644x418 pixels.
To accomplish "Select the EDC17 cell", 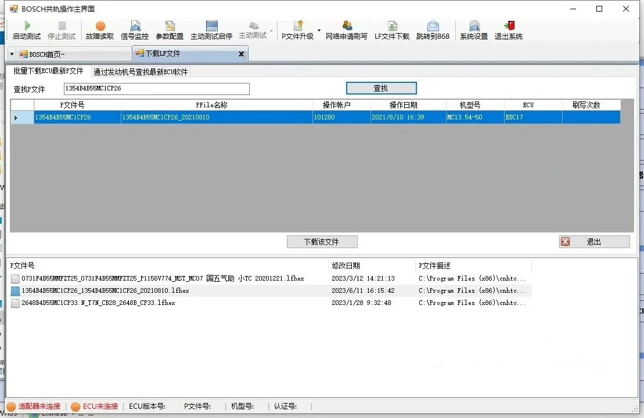I will pyautogui.click(x=533, y=117).
